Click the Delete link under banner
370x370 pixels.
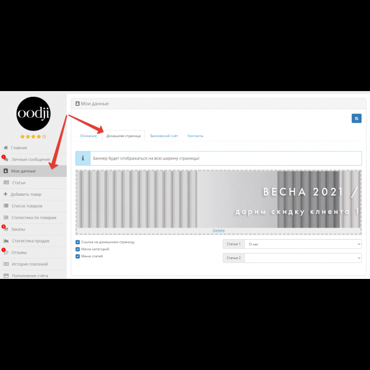click(219, 231)
